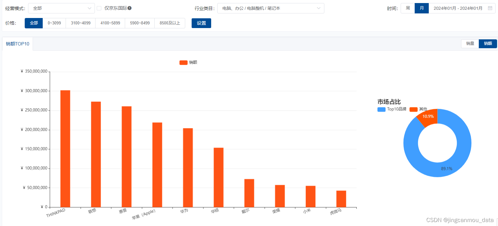
Task: Select the 周 time granularity
Action: (x=408, y=8)
